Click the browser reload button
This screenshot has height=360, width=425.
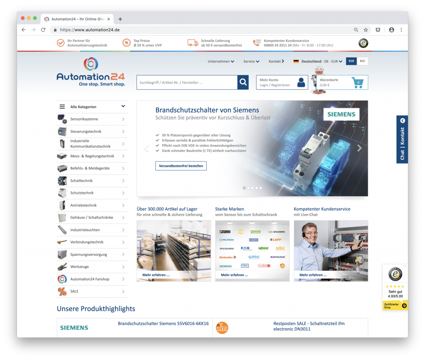point(43,30)
